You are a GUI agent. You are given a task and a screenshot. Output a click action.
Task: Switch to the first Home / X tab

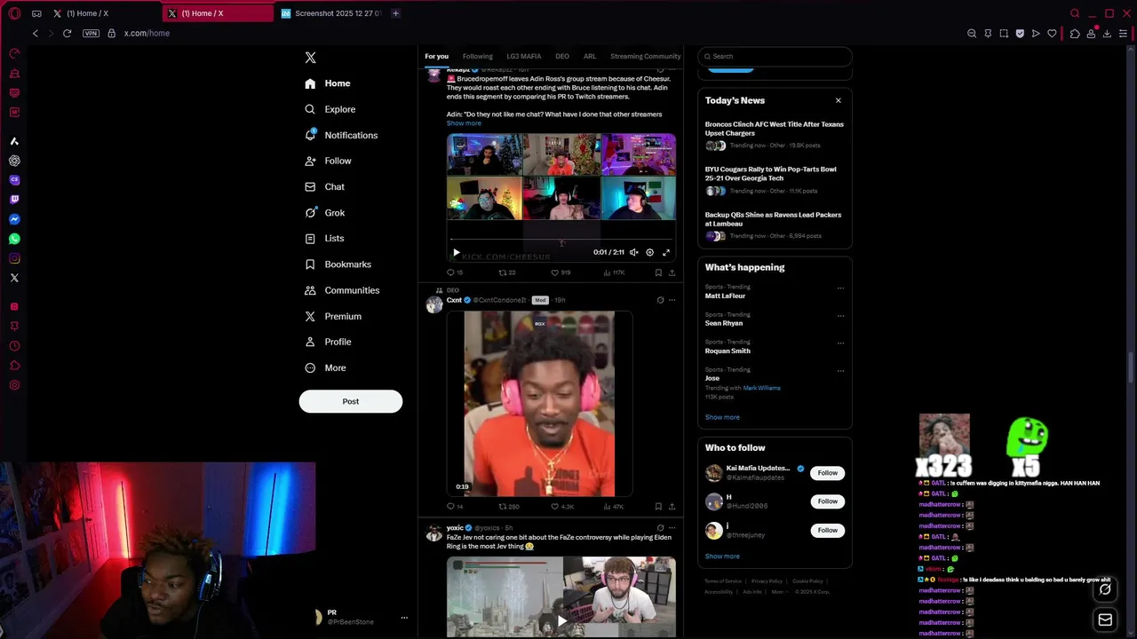103,13
